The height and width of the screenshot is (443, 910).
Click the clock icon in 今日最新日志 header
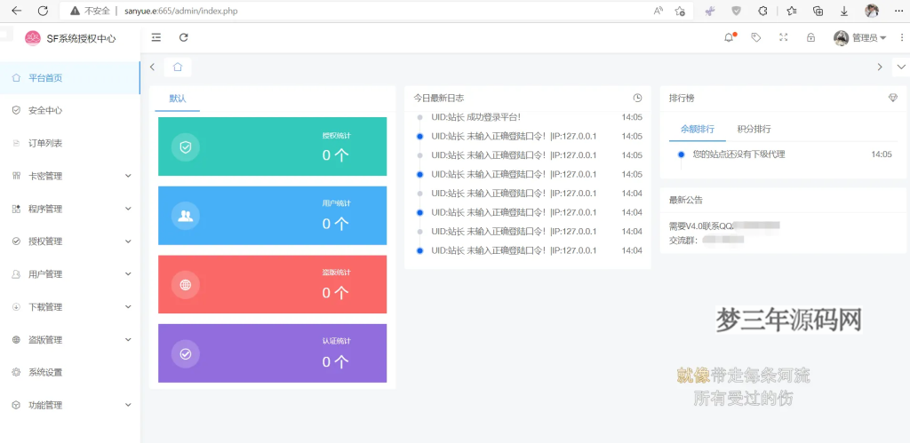pos(637,98)
